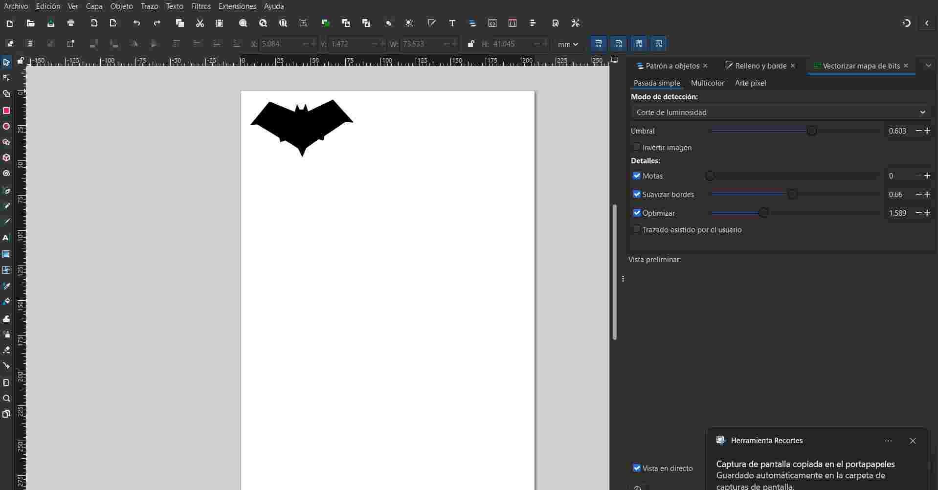Click the Open folder icon
This screenshot has width=938, height=490.
point(30,23)
